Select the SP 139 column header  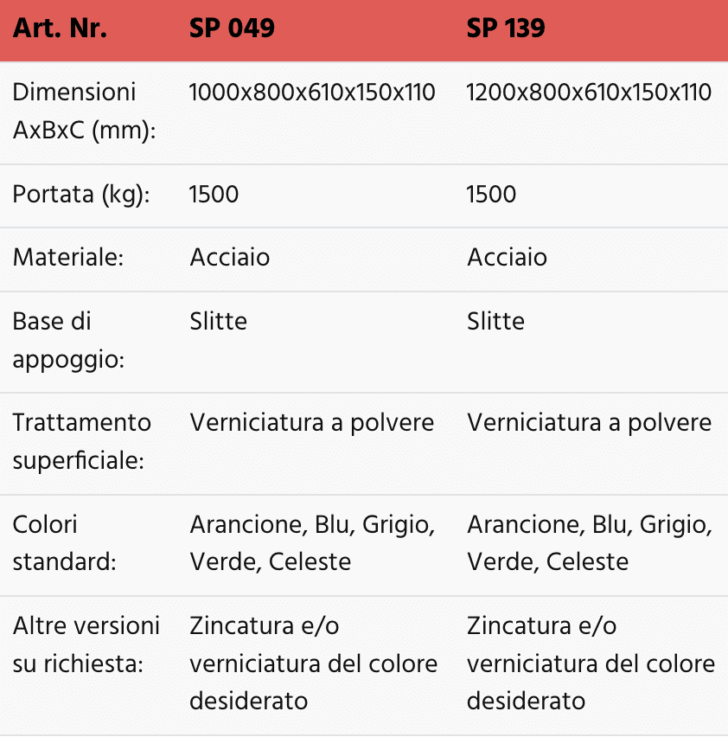point(506,29)
